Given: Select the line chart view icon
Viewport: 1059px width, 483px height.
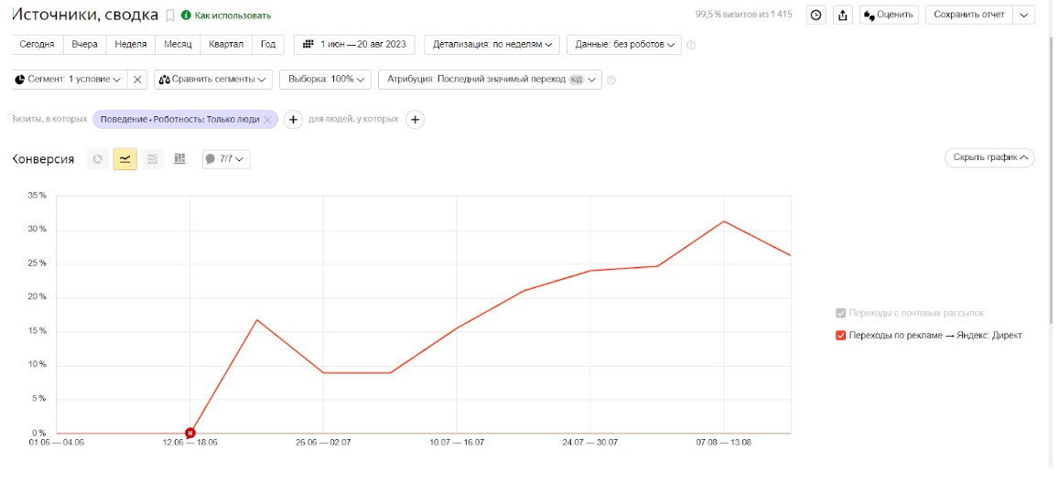Looking at the screenshot, I should (x=125, y=159).
